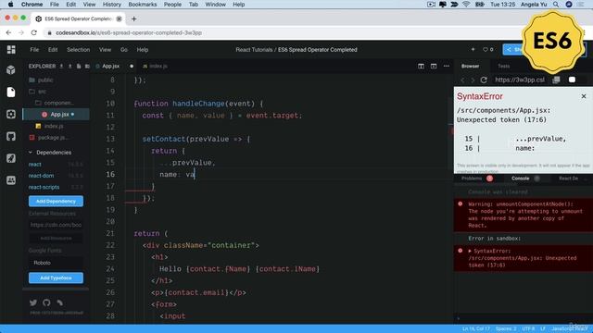Open the macOS Bookmarks menu
This screenshot has width=593, height=333.
142,5
